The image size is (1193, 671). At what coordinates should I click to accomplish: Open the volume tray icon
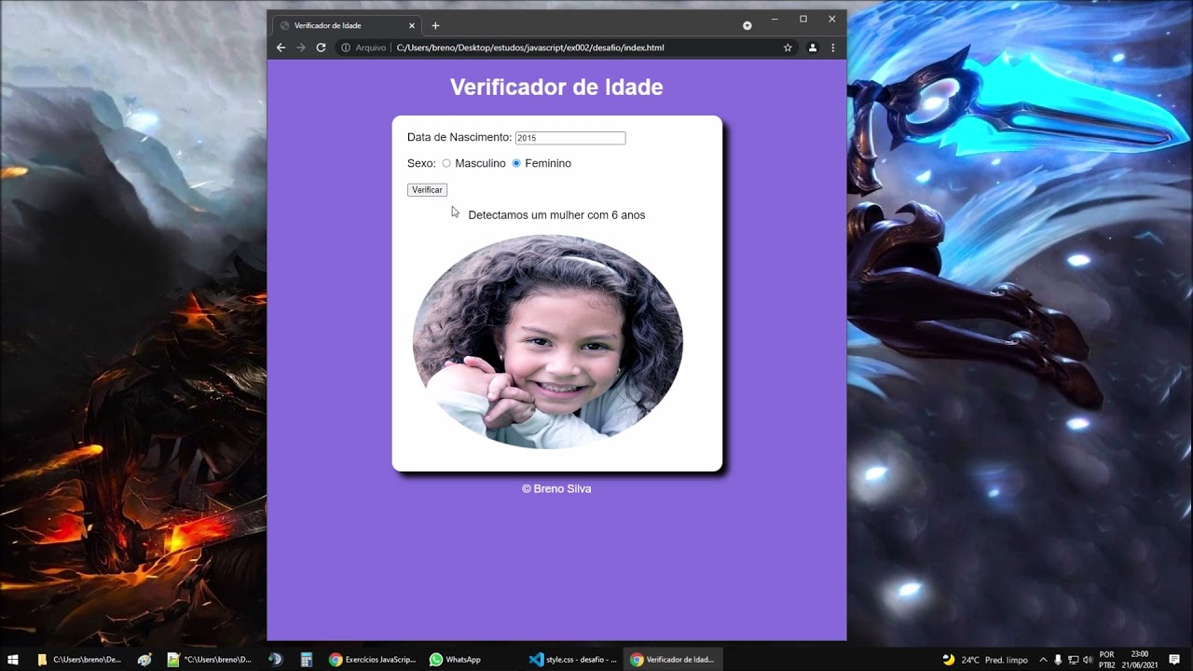1088,659
